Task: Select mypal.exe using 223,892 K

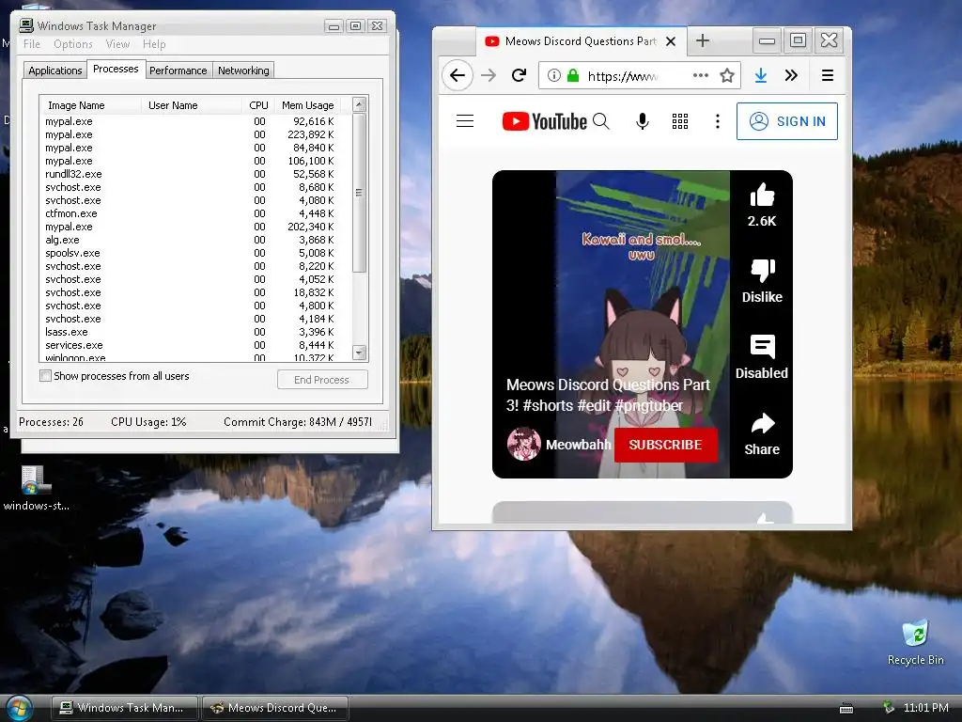Action: [196, 134]
